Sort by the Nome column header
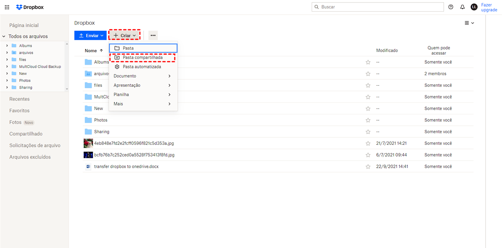This screenshot has width=502, height=248. (91, 51)
